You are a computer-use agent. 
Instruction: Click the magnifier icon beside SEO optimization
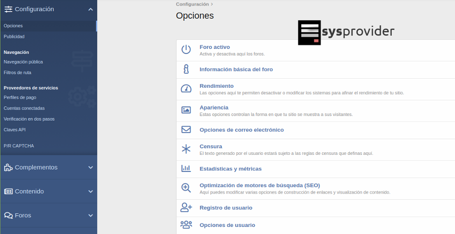186,188
